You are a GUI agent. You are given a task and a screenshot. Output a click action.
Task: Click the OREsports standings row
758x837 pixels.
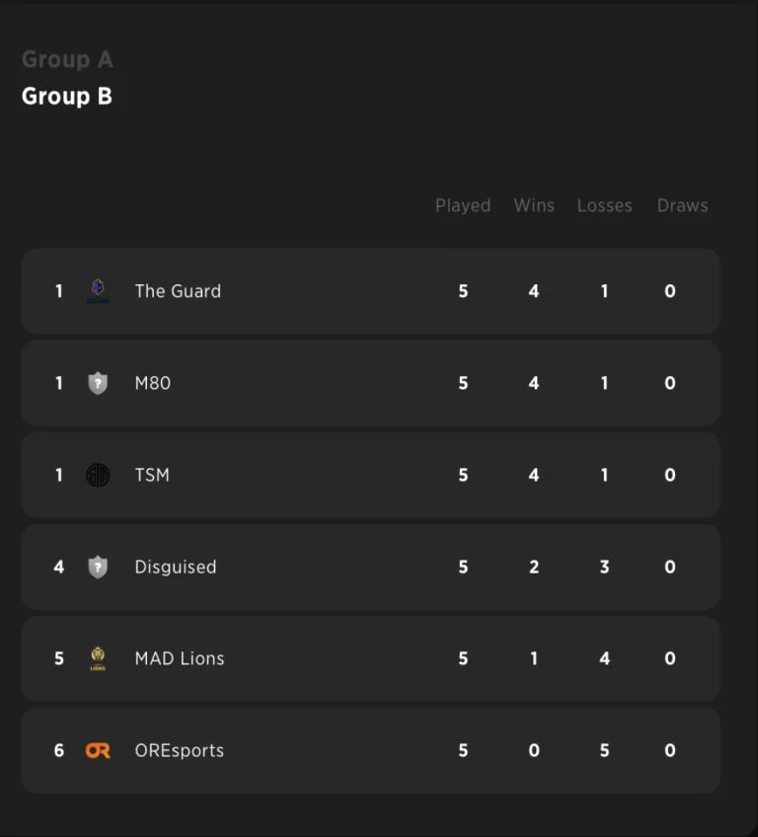(x=370, y=750)
